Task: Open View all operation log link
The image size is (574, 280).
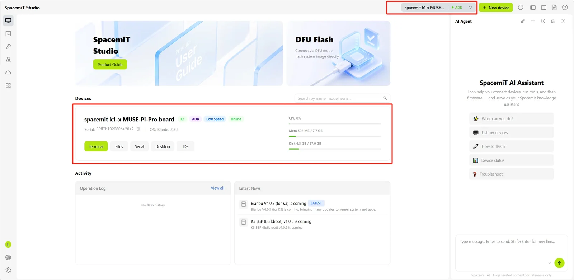Action: point(217,188)
